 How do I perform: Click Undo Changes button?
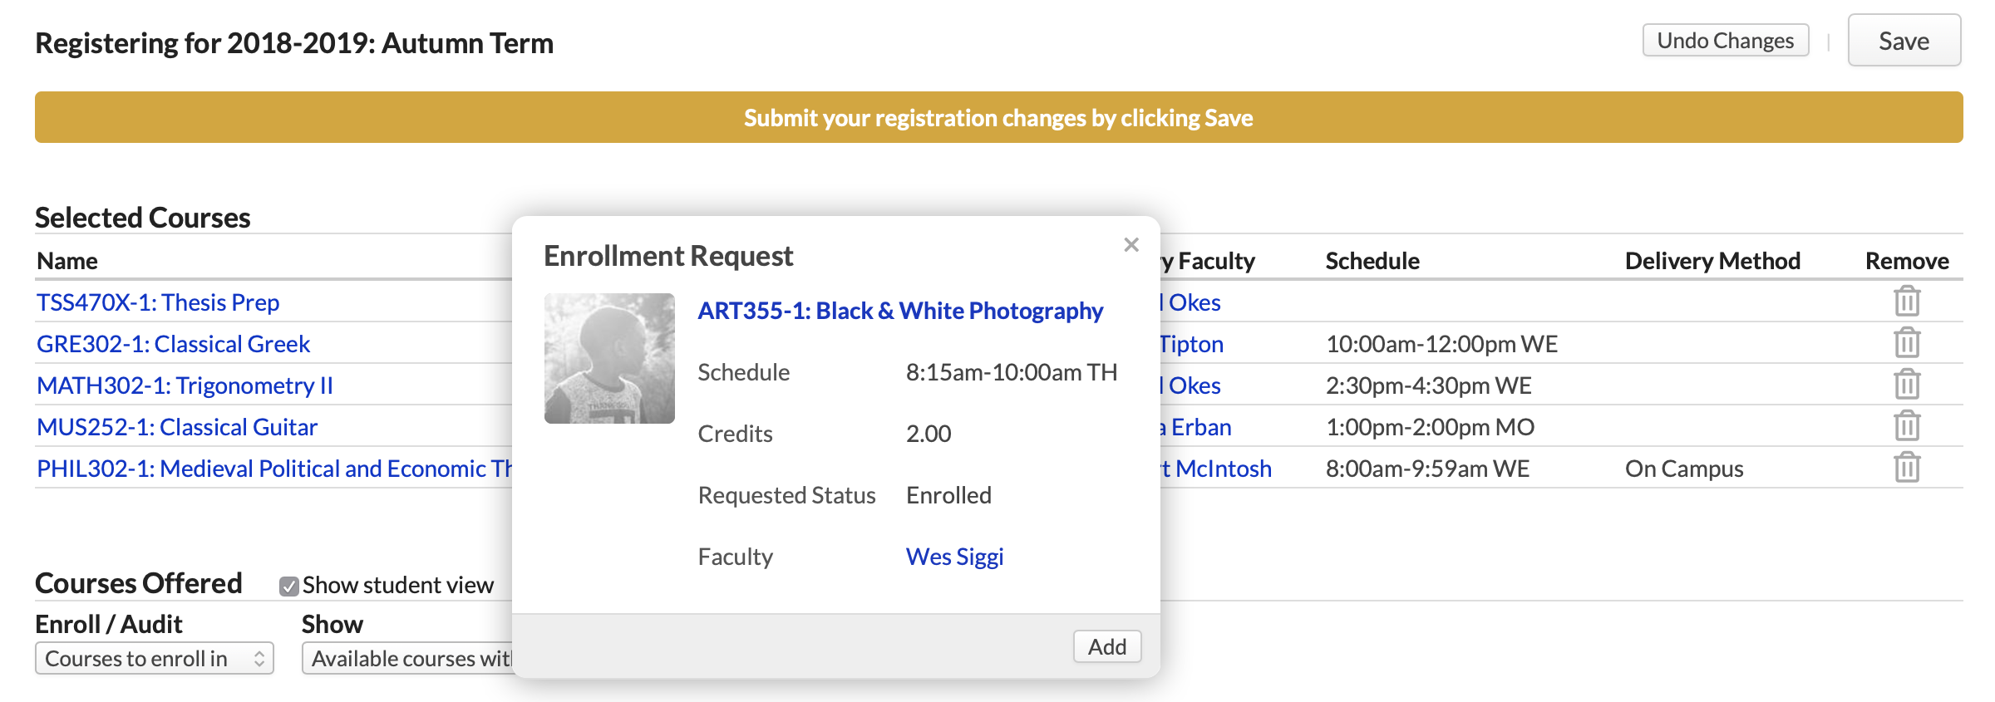[1725, 41]
